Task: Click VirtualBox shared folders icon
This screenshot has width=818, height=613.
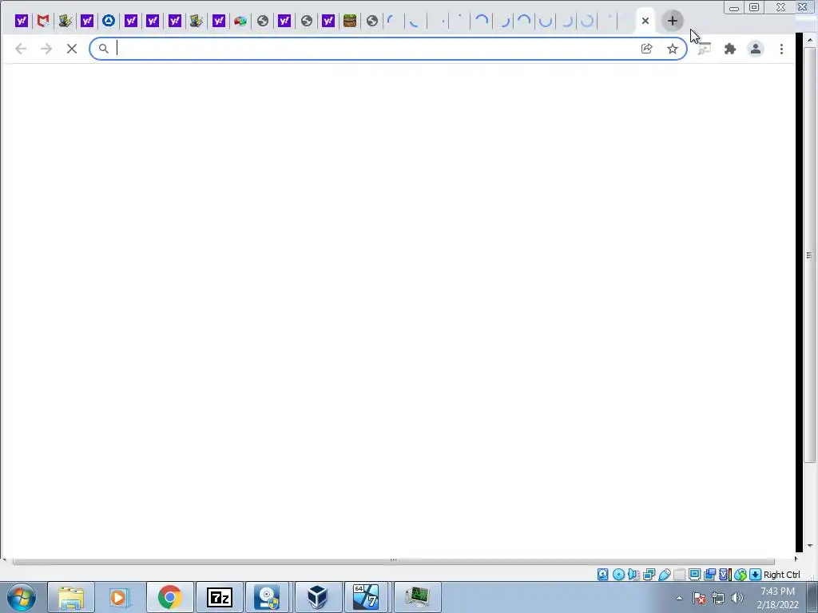Action: [679, 575]
